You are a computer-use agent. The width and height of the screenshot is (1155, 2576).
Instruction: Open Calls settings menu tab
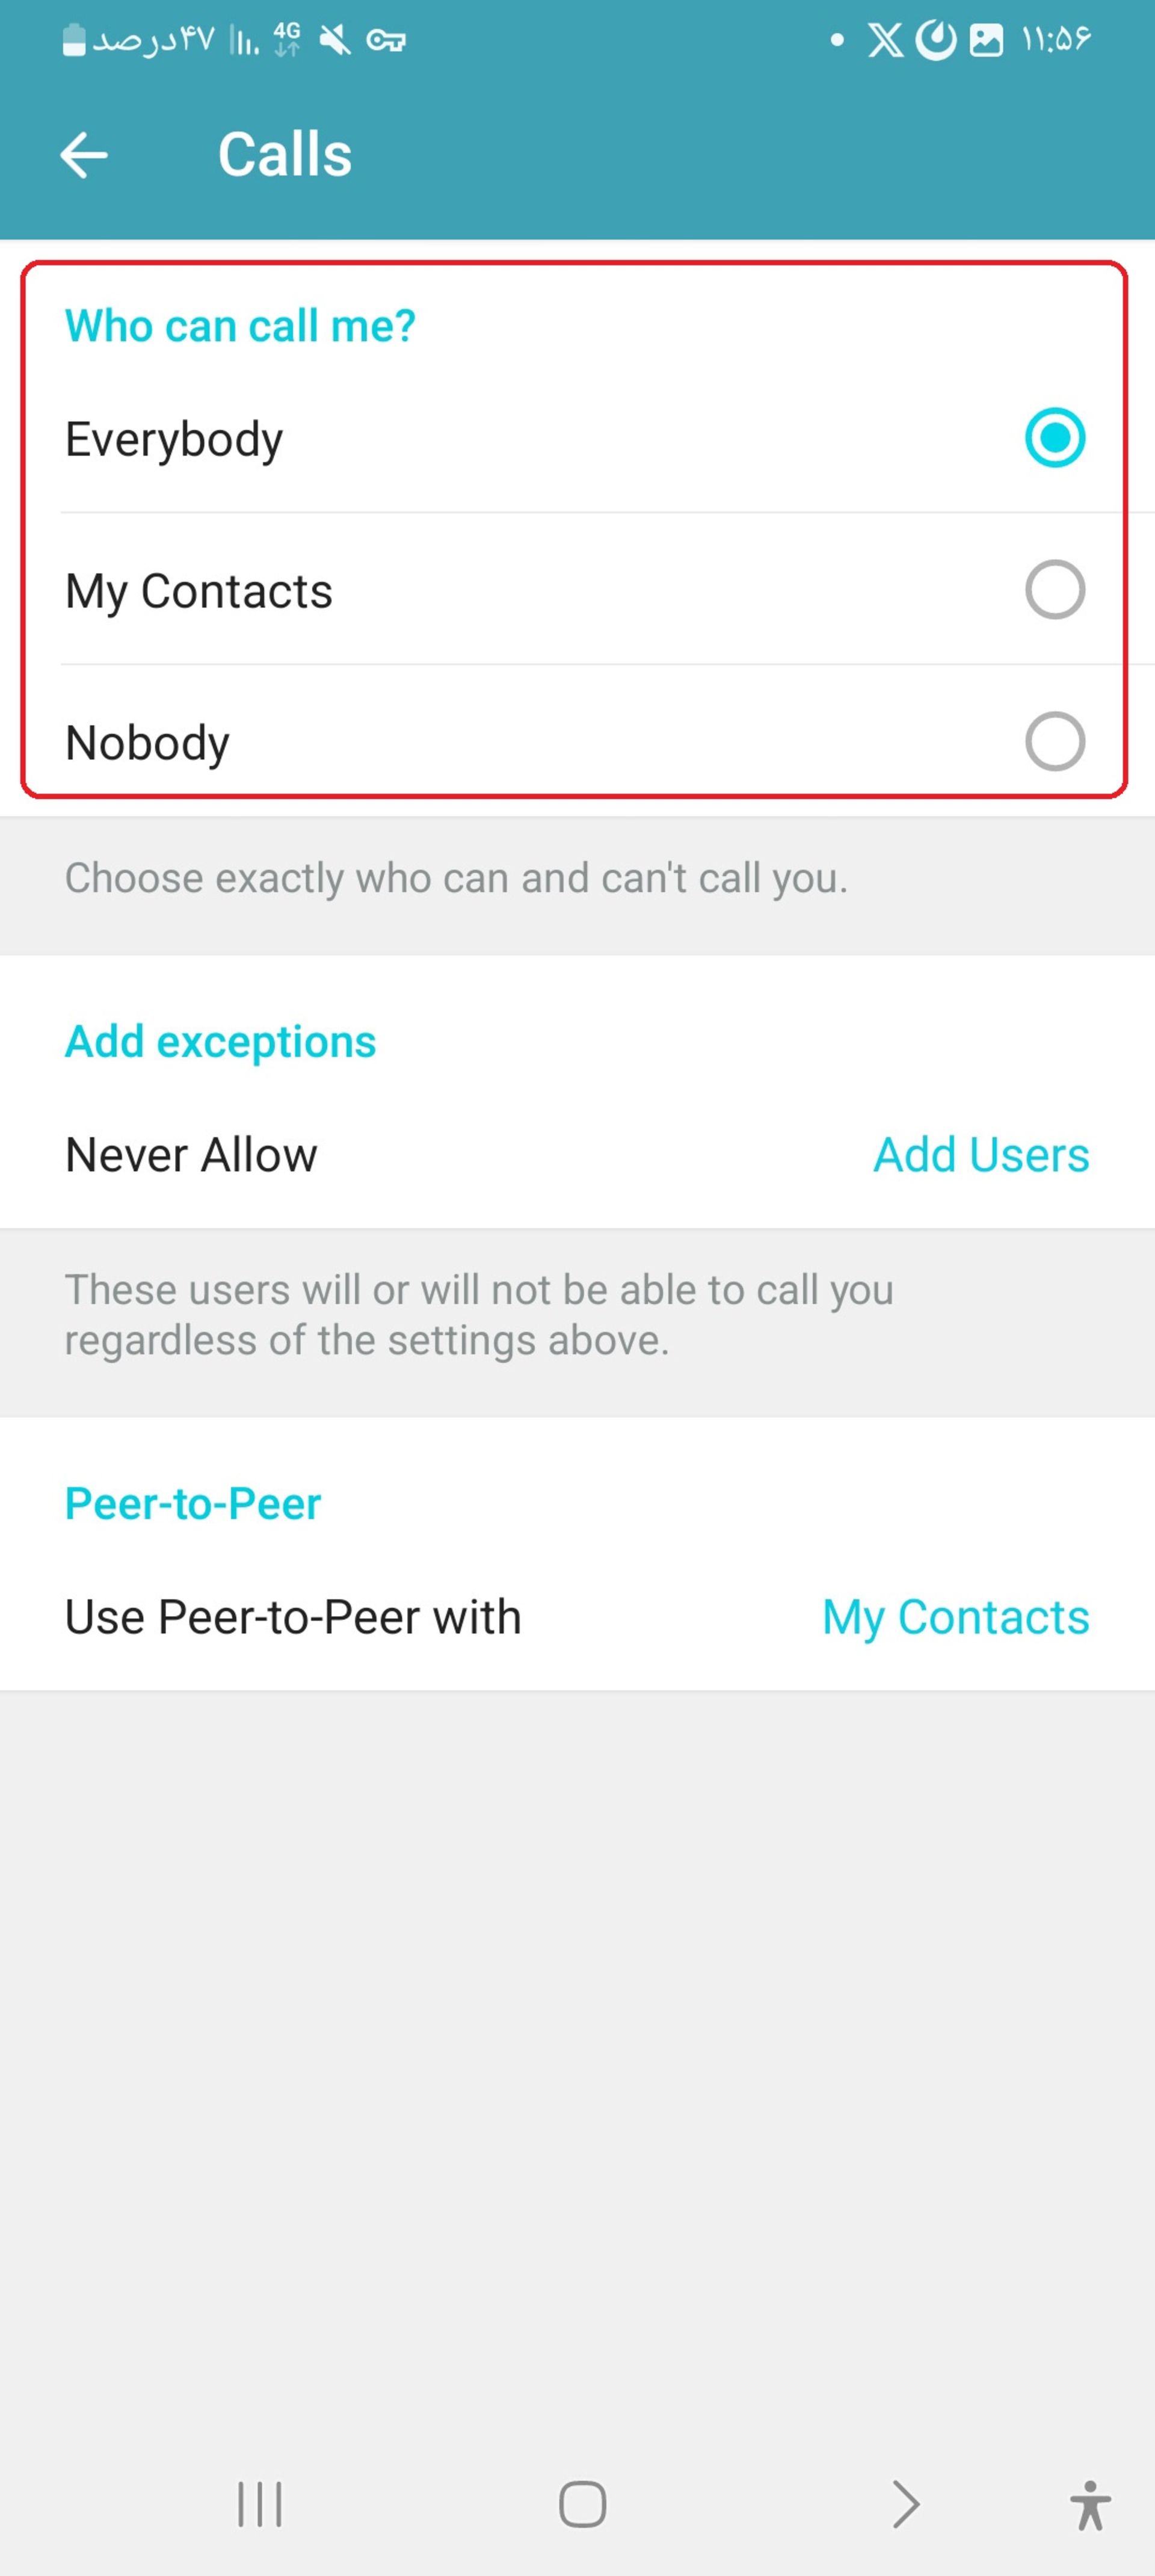[x=288, y=153]
